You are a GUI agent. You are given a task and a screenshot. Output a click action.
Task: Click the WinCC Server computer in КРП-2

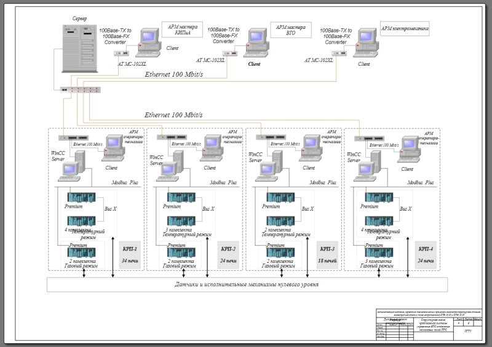click(x=170, y=166)
